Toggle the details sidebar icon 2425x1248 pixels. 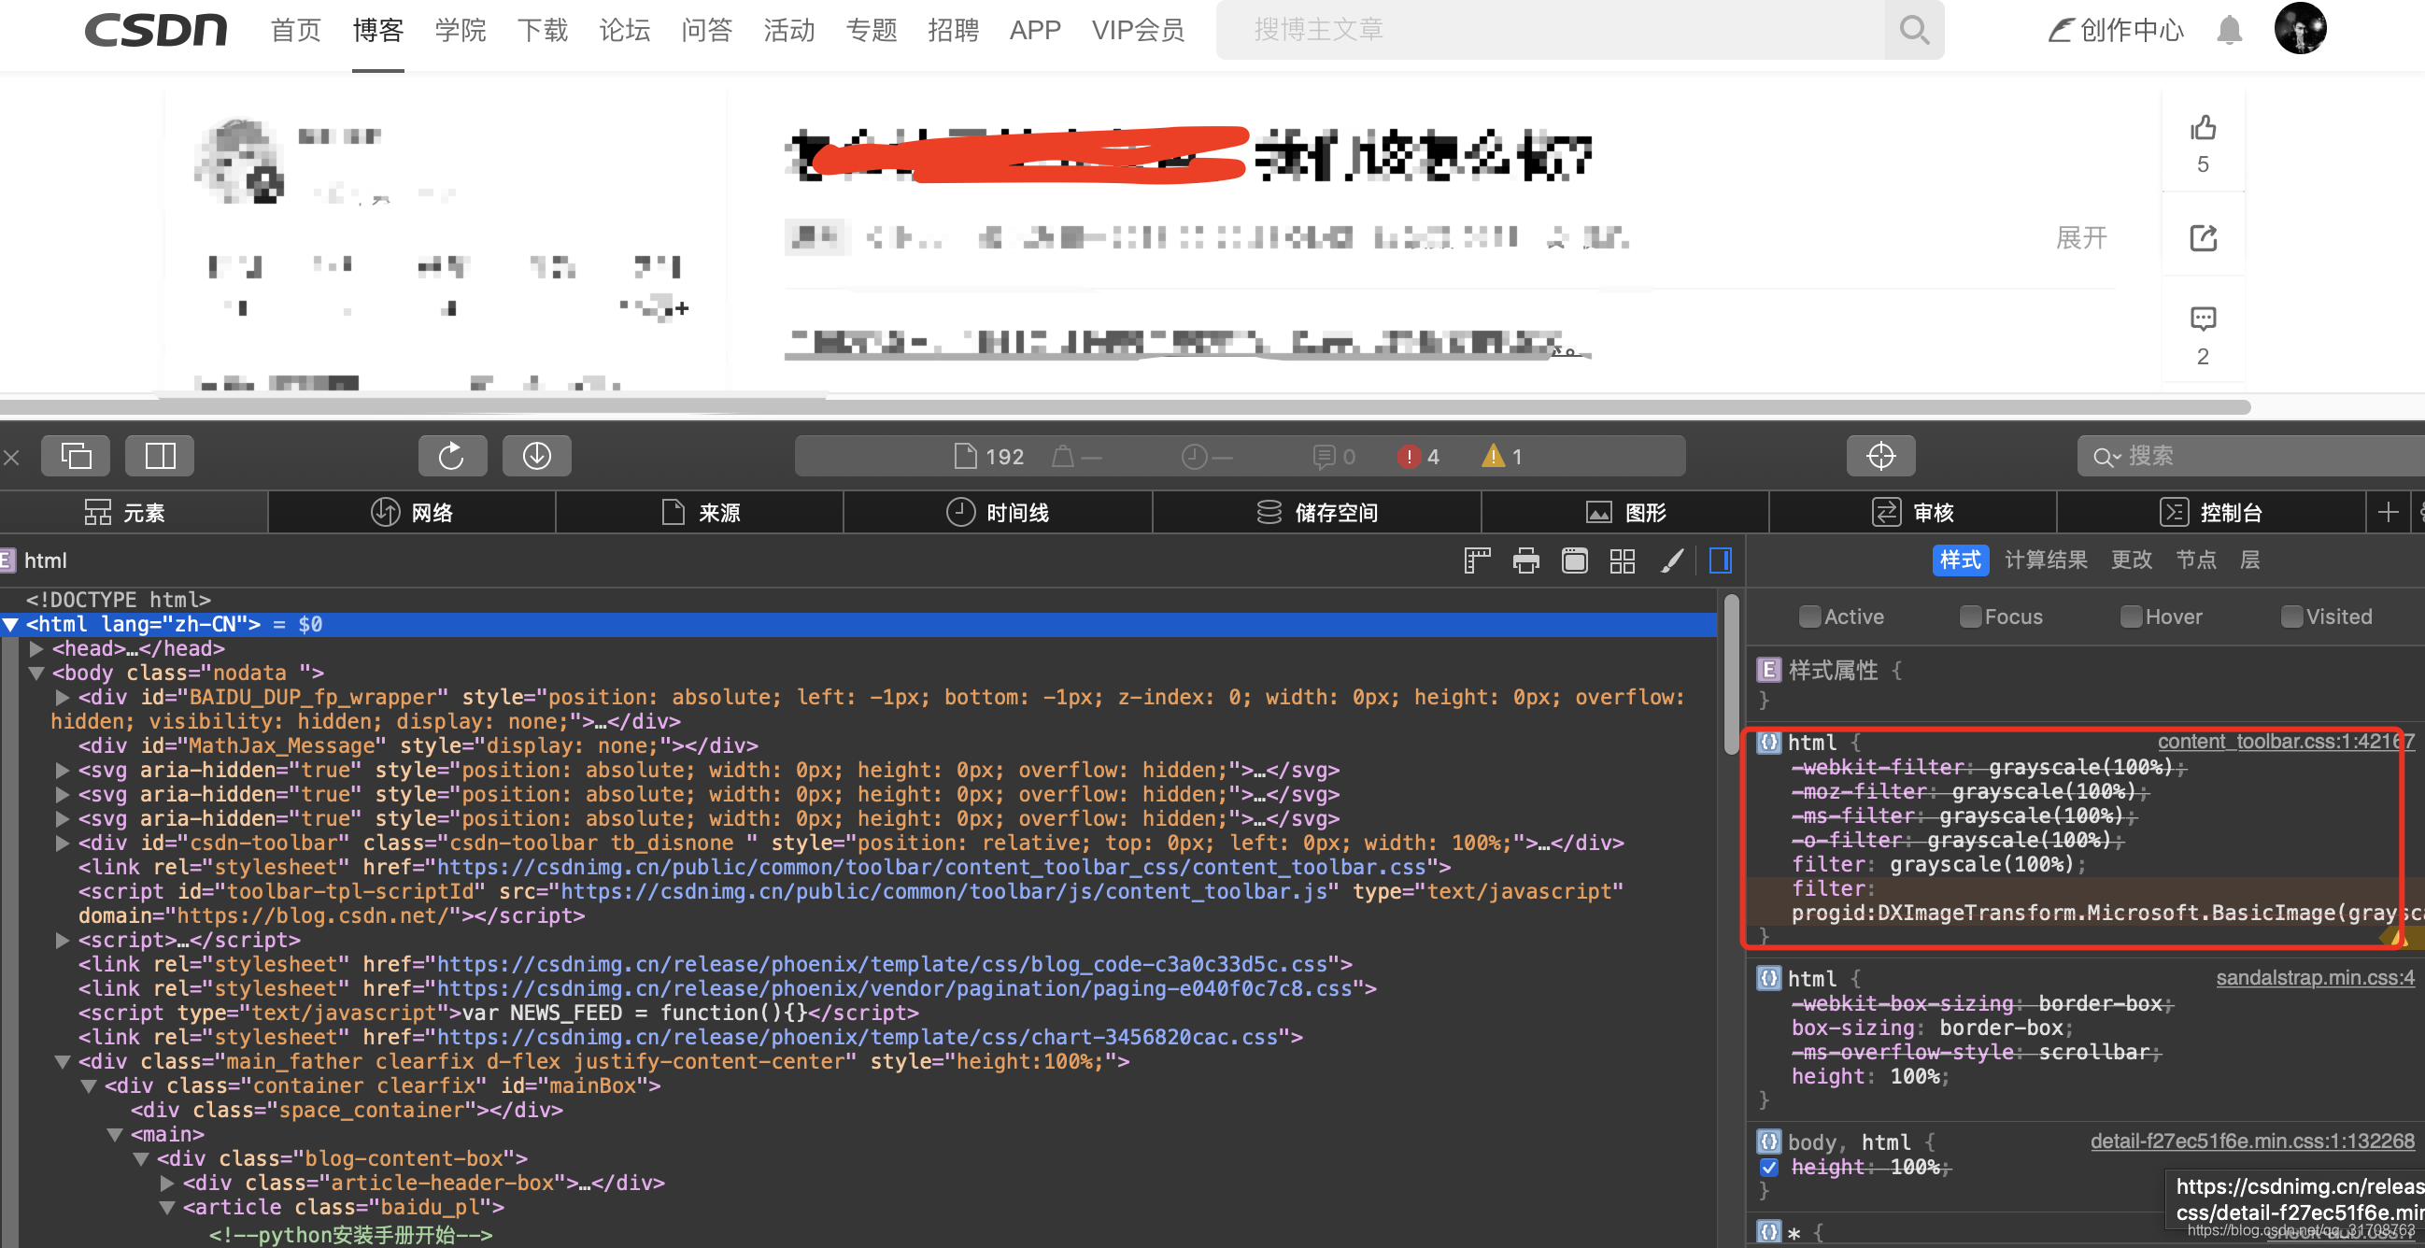(1720, 560)
